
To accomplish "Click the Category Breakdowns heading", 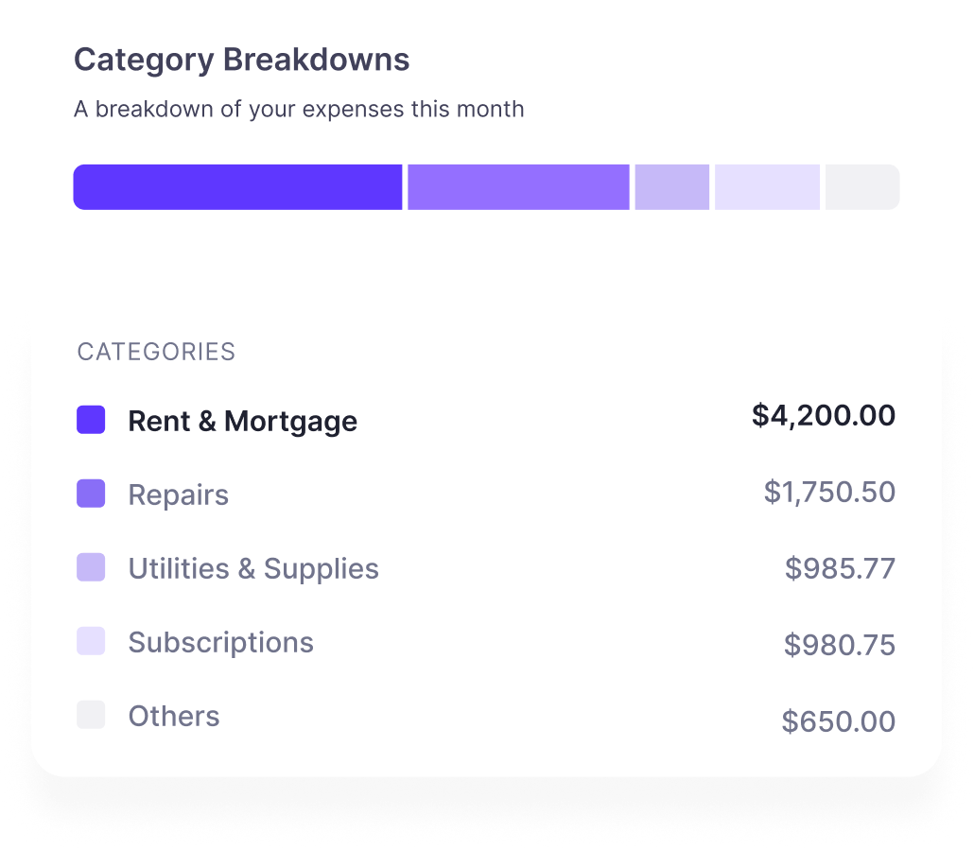I will (242, 61).
